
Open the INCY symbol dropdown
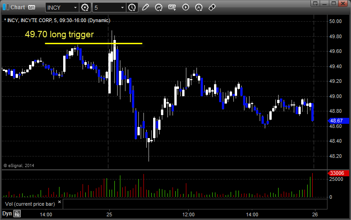click(x=76, y=7)
